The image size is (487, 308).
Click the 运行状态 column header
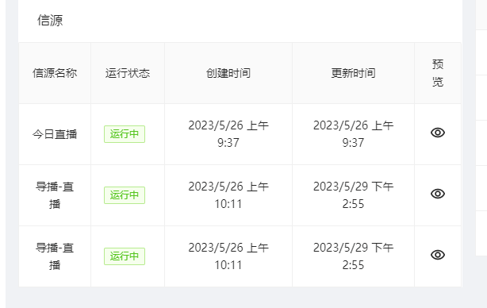coord(128,73)
